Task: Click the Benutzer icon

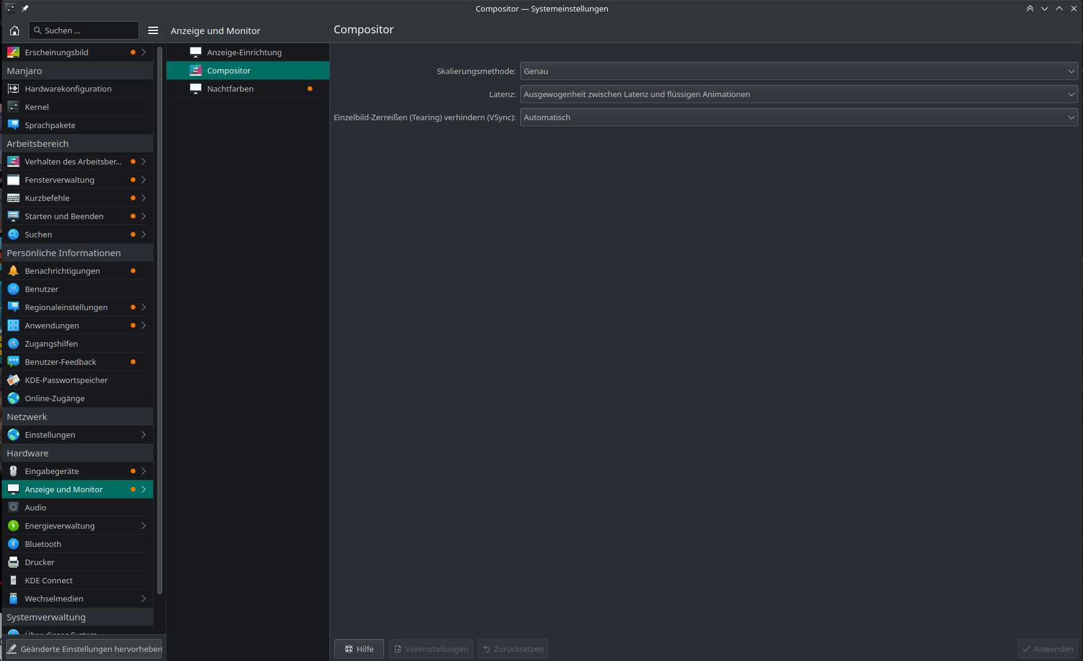Action: (x=13, y=289)
